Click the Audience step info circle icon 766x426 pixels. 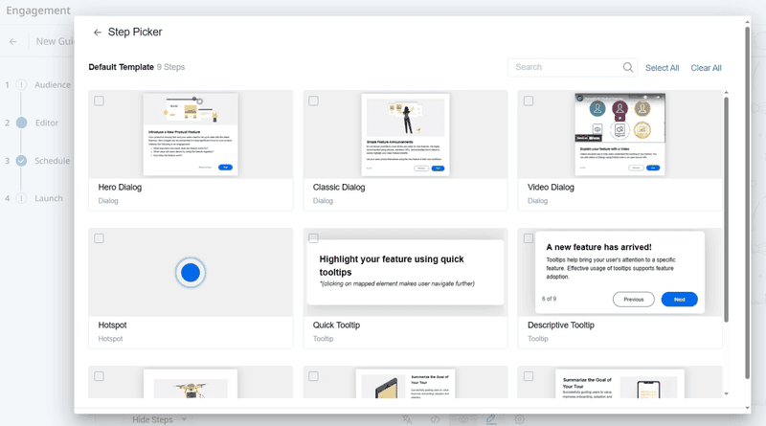click(x=21, y=85)
